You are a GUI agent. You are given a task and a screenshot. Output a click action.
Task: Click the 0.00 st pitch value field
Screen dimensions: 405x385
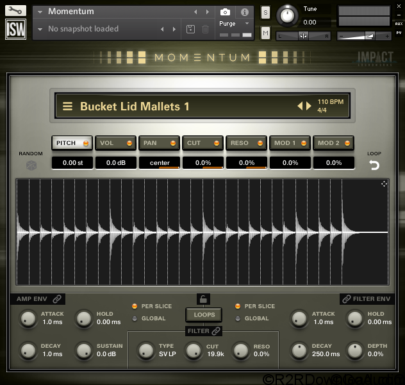click(x=72, y=163)
